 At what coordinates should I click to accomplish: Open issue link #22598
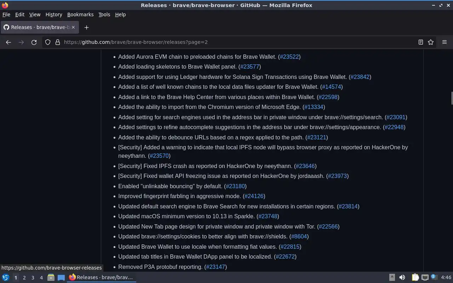tap(328, 97)
